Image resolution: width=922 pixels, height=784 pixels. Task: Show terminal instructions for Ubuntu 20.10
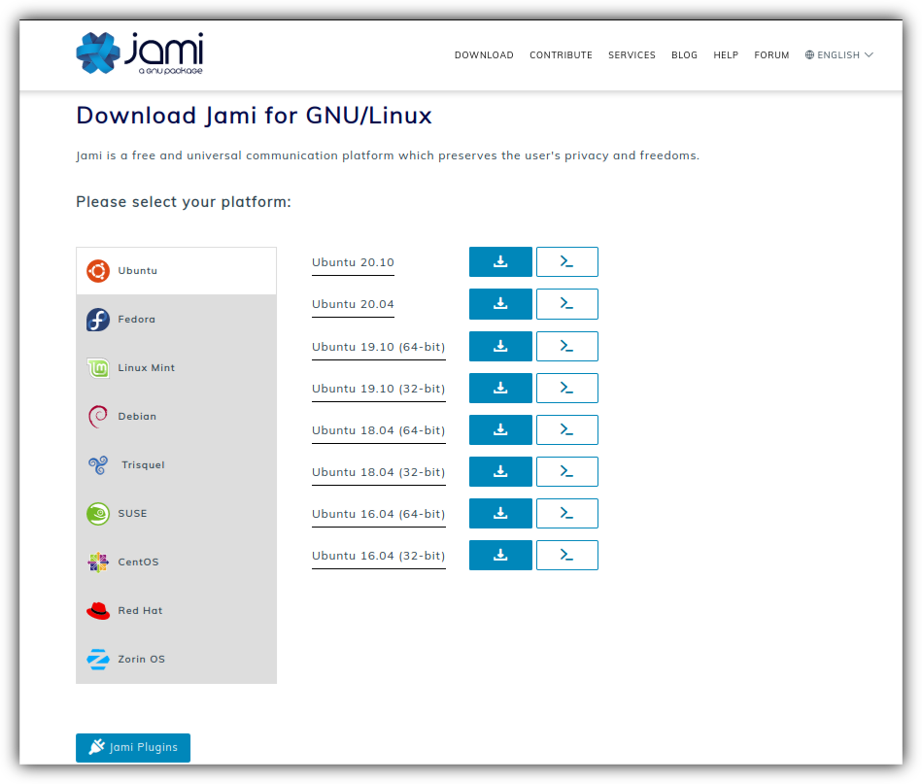pyautogui.click(x=566, y=261)
